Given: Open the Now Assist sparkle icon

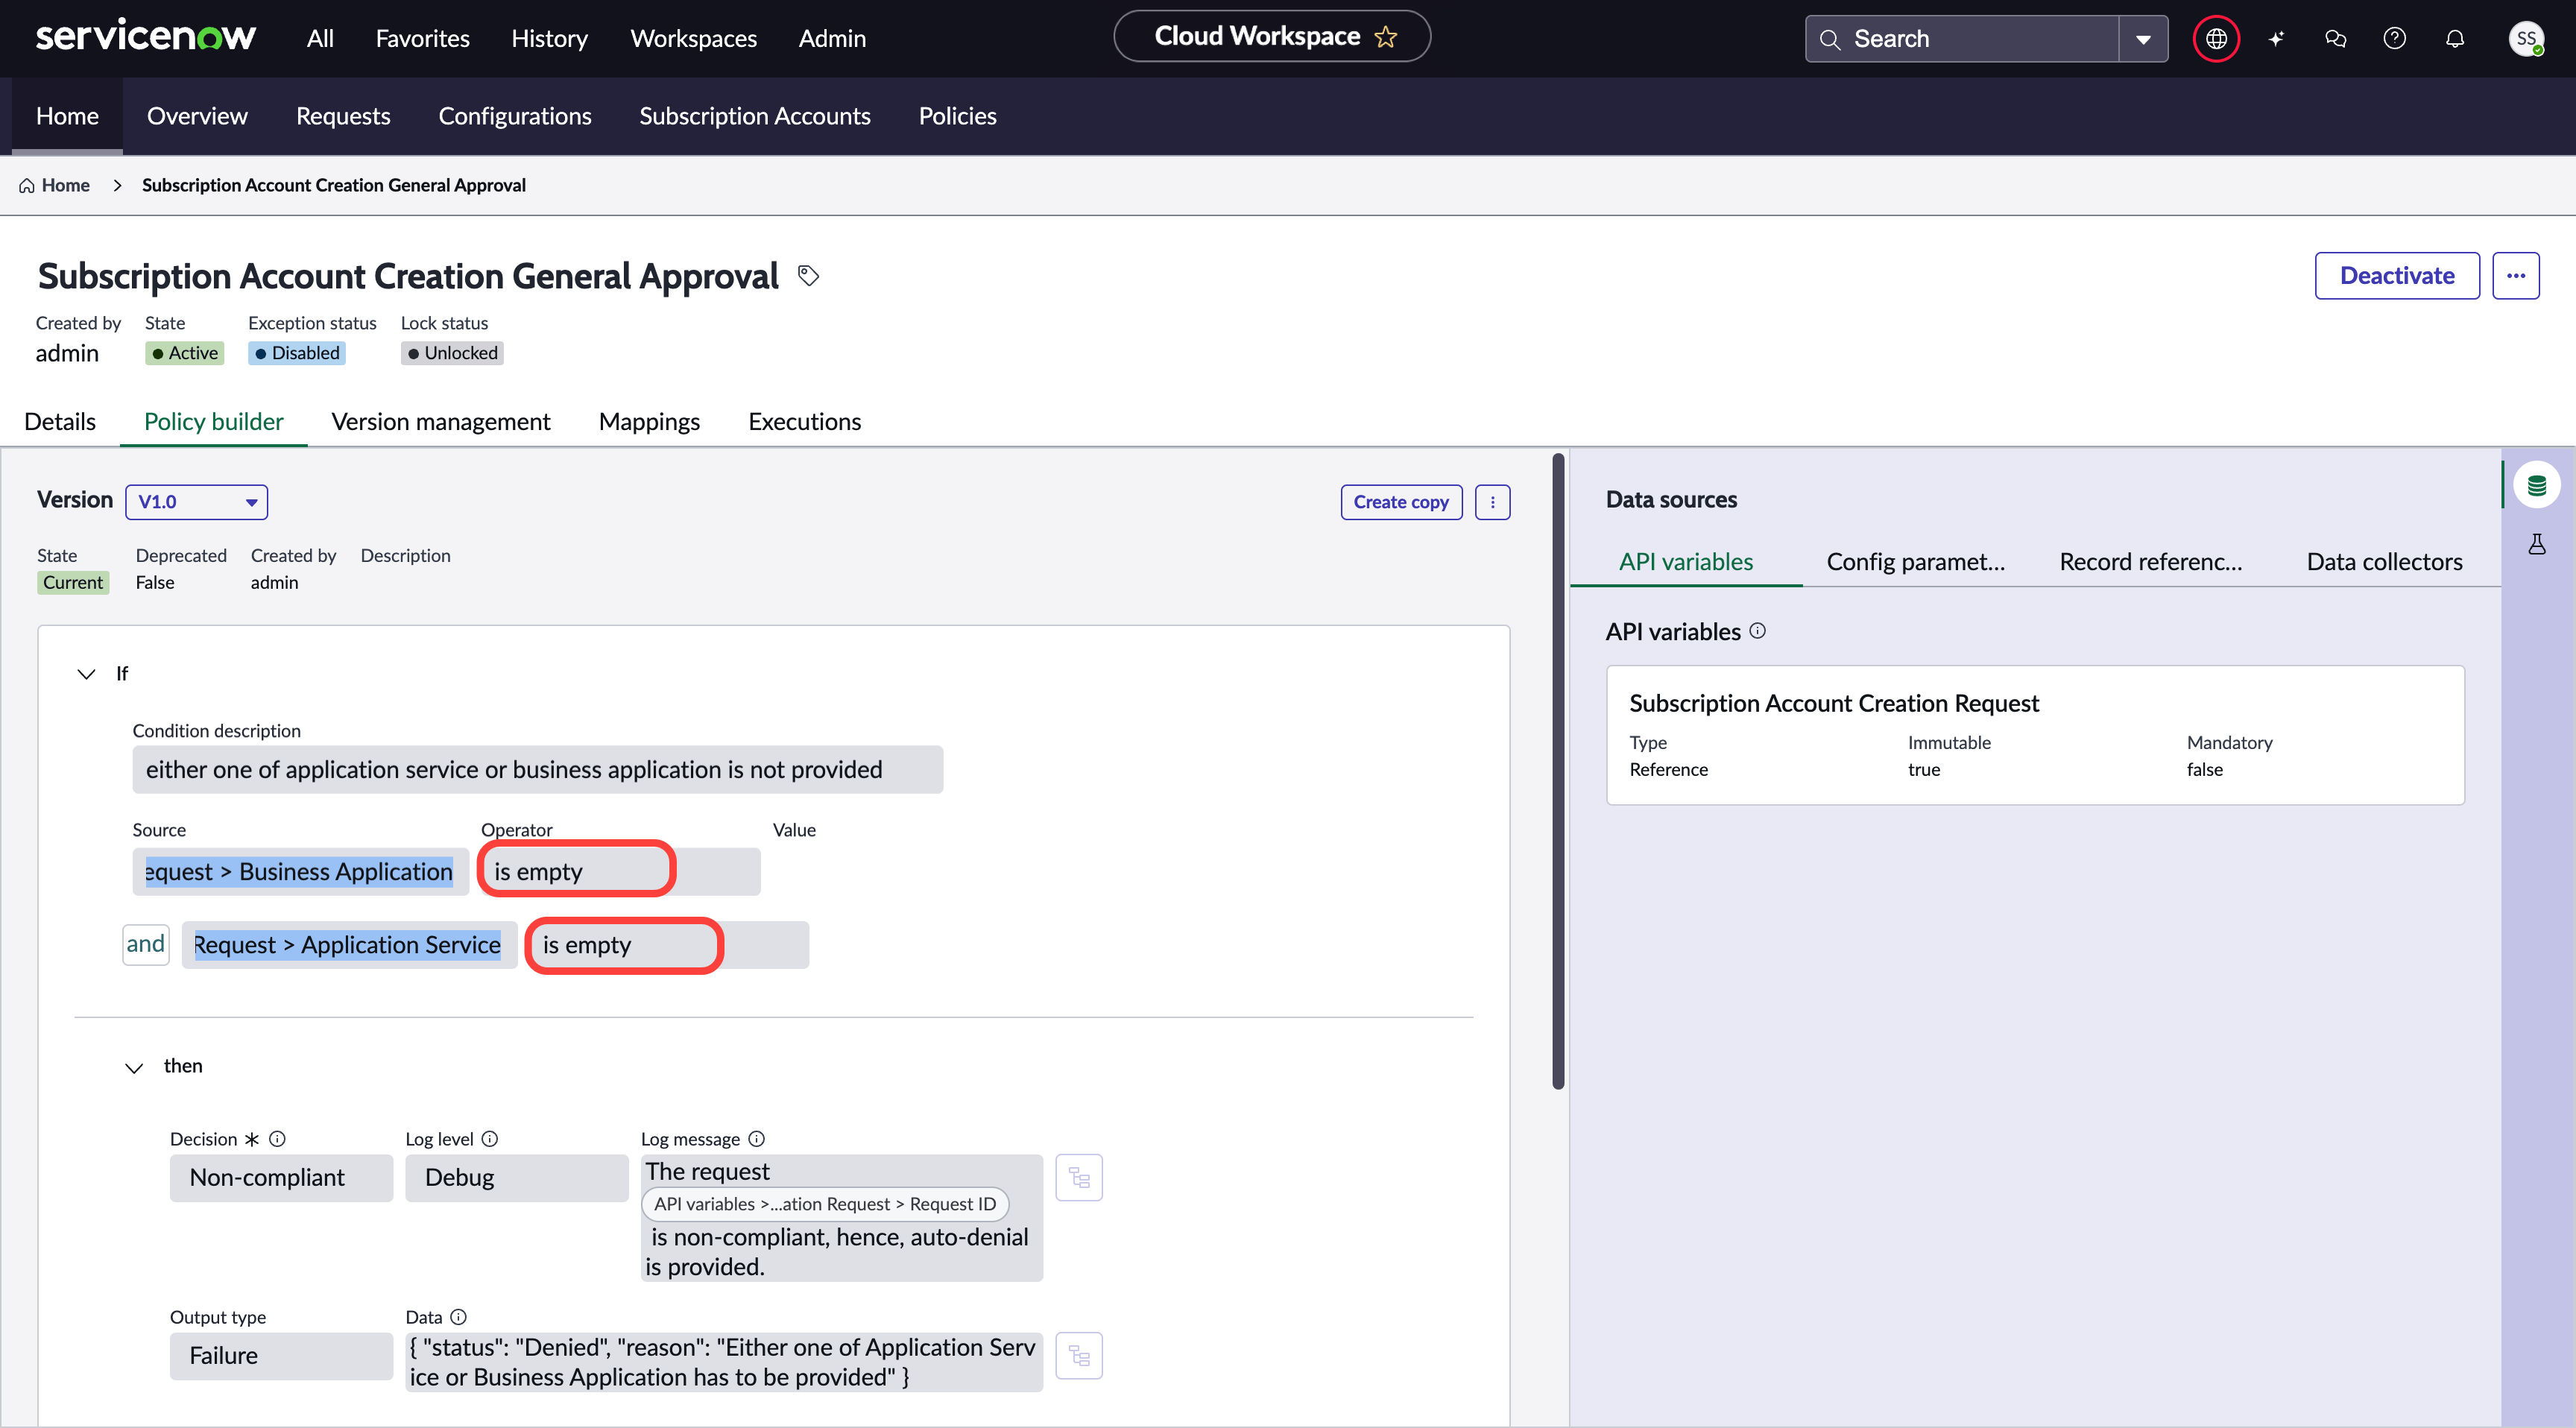Looking at the screenshot, I should pos(2276,39).
